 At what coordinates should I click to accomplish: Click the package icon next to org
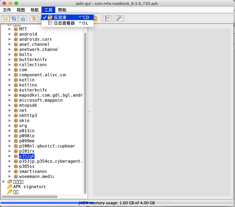(16, 126)
